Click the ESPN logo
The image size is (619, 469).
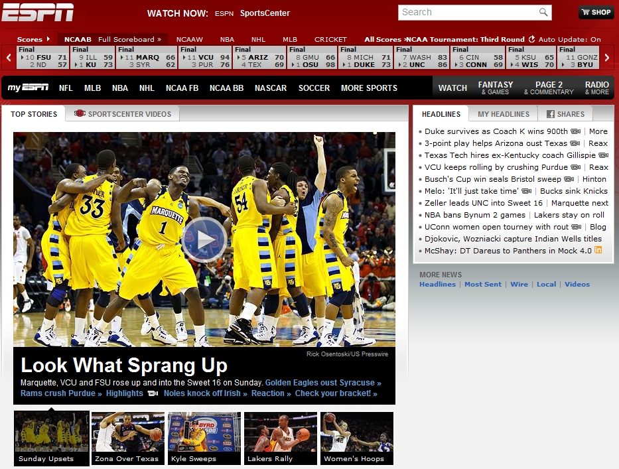coord(38,12)
